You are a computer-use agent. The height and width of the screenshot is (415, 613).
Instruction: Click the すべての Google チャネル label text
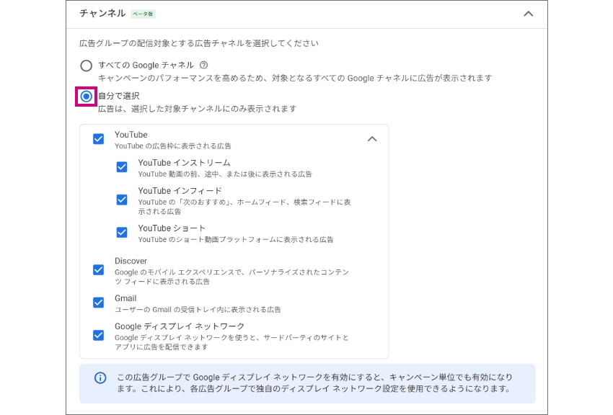(146, 65)
